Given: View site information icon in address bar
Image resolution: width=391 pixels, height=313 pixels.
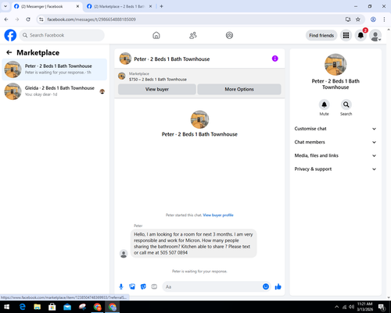Looking at the screenshot, I should pos(41,20).
